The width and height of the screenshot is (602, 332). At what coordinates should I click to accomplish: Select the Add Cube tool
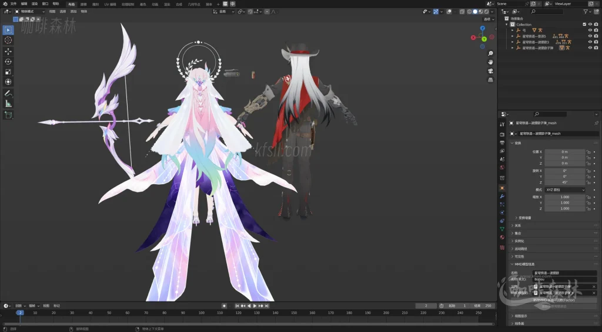[x=8, y=114]
